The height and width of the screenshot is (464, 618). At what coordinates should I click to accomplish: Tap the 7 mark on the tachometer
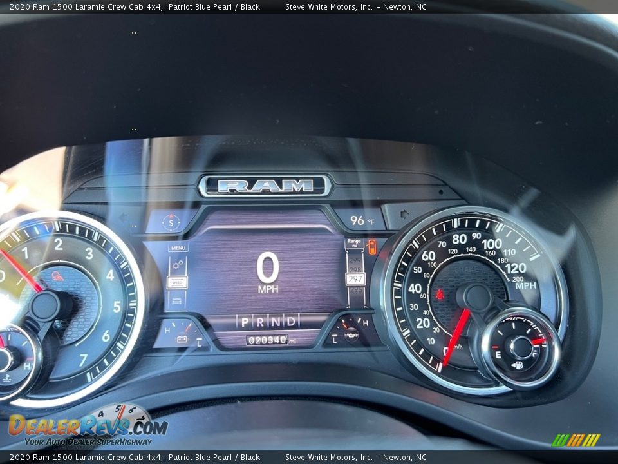click(83, 360)
